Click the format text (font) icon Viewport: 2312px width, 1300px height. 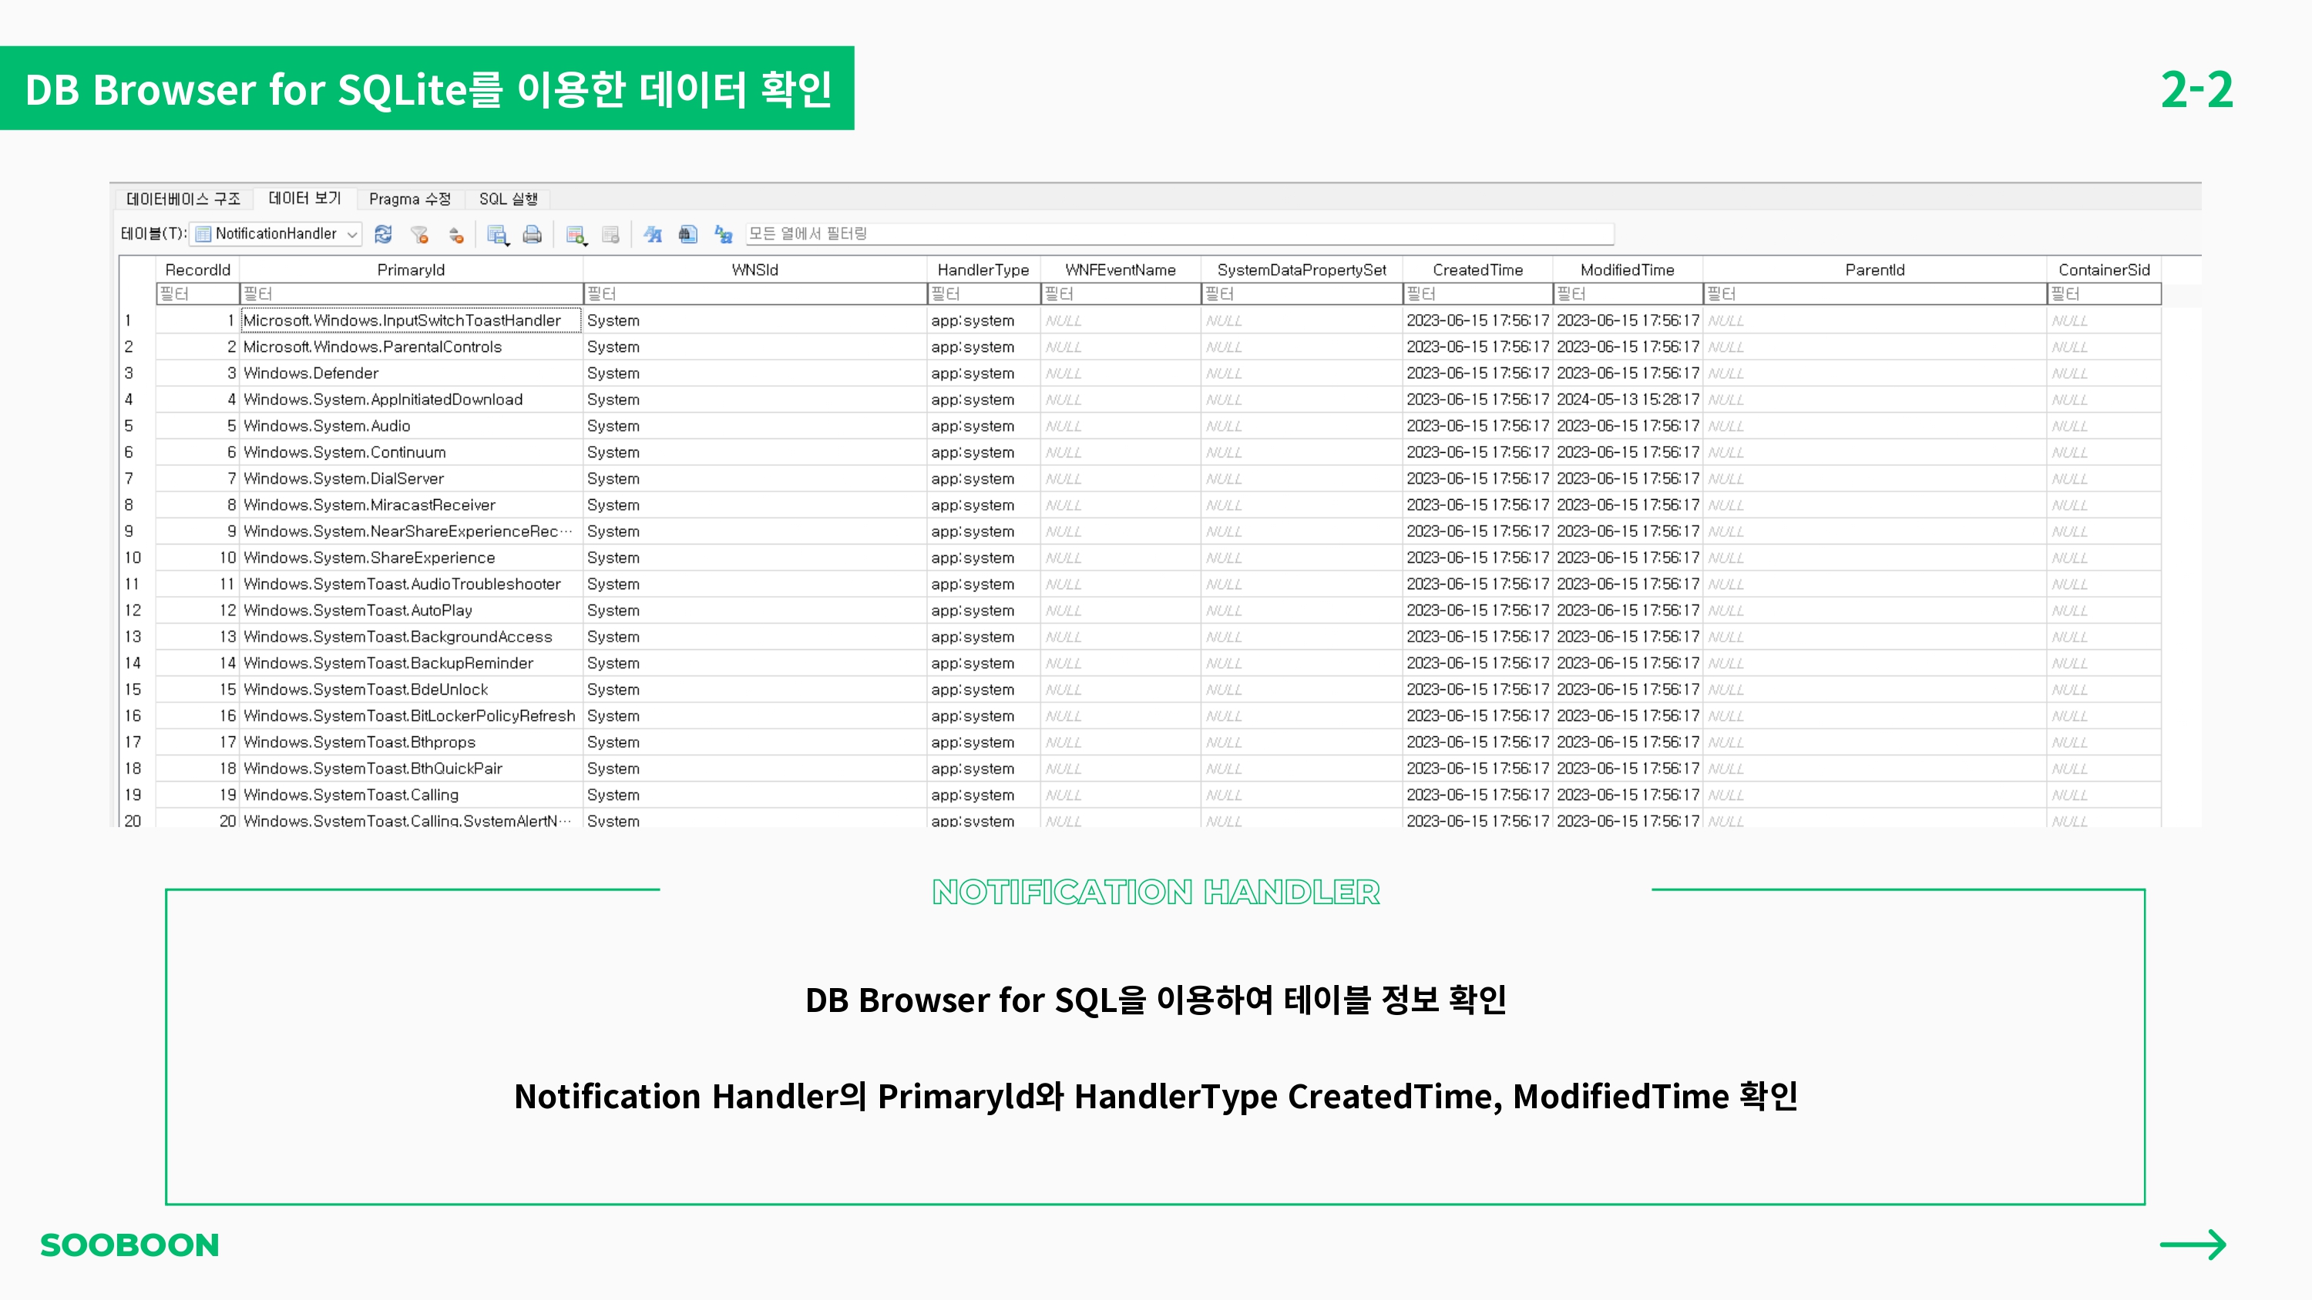pos(653,234)
